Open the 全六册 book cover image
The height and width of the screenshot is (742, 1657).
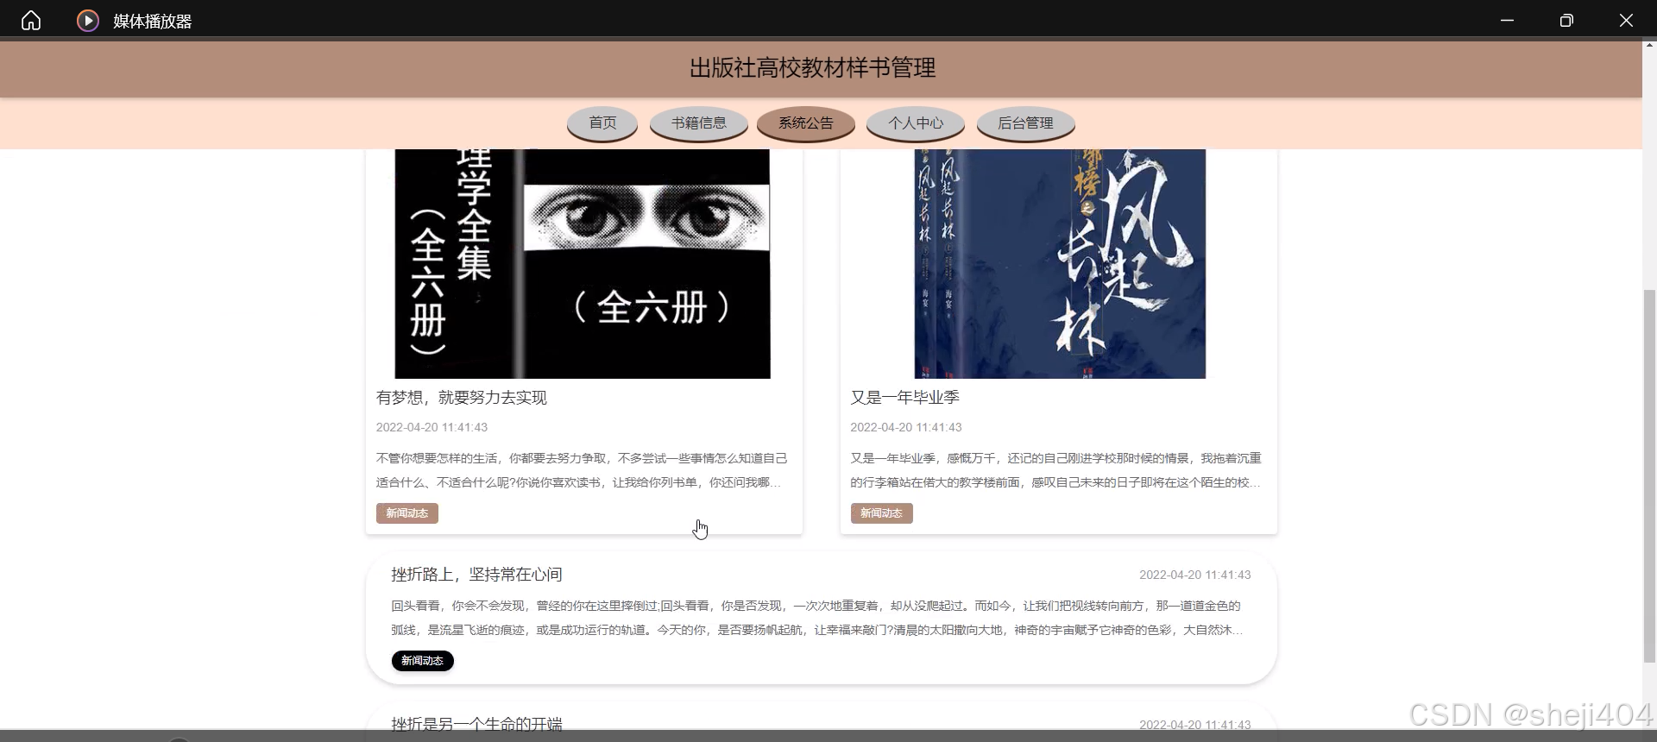(583, 263)
